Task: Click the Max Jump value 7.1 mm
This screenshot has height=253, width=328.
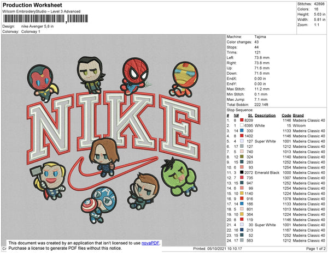Action: click(261, 99)
